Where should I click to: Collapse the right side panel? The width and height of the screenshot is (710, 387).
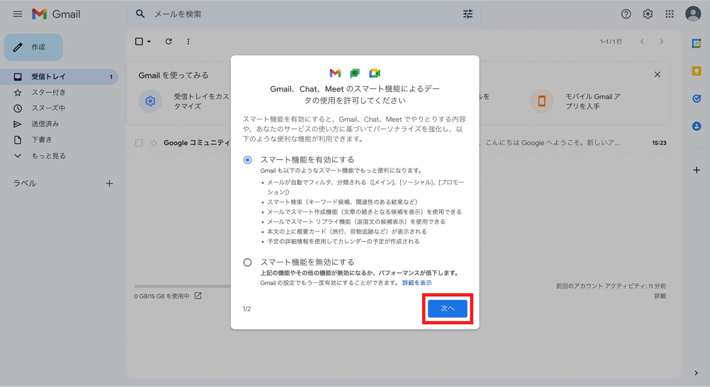click(x=696, y=372)
